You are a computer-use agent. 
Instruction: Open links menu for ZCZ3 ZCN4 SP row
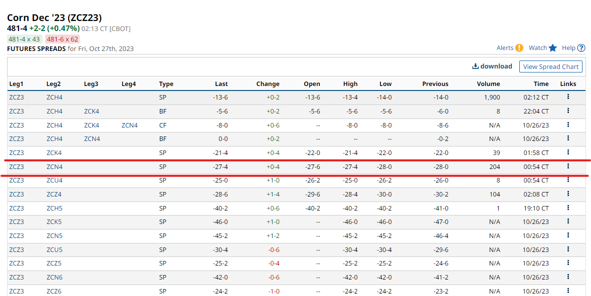[568, 166]
